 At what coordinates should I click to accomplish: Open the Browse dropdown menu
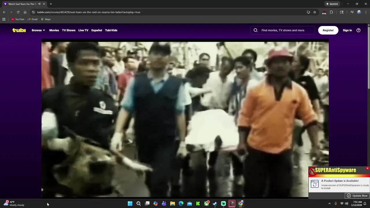tap(38, 30)
